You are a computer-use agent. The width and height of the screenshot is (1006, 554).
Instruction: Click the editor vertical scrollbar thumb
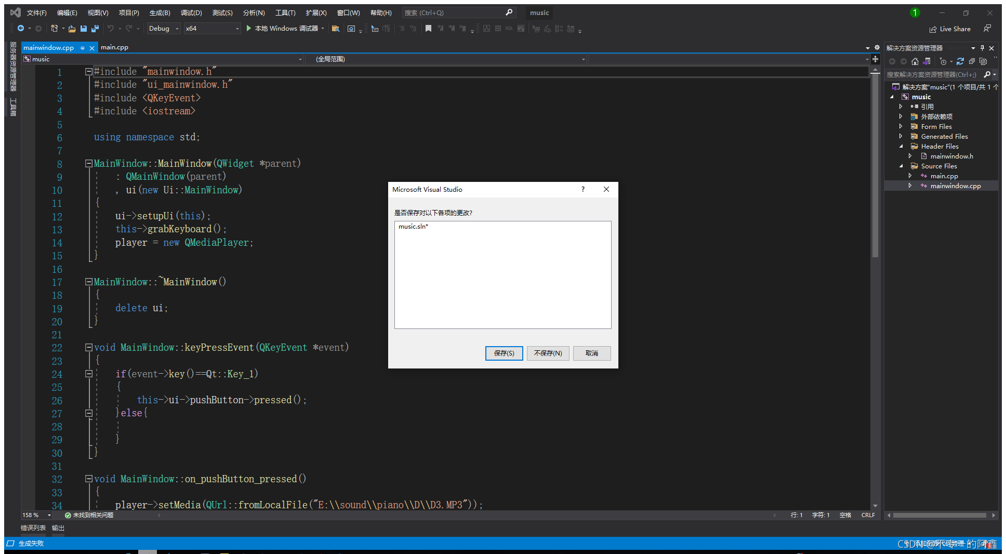point(876,166)
